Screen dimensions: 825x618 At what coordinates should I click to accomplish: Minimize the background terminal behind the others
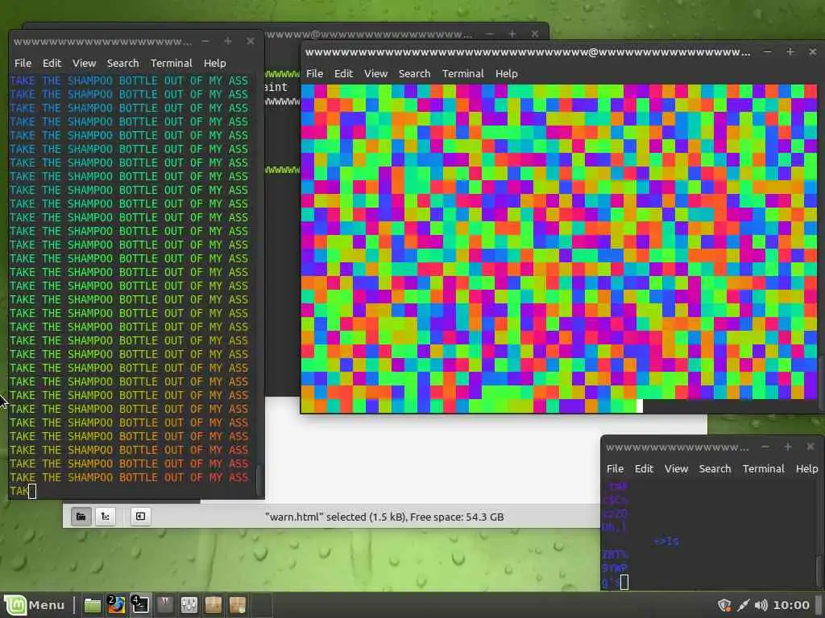click(x=489, y=34)
